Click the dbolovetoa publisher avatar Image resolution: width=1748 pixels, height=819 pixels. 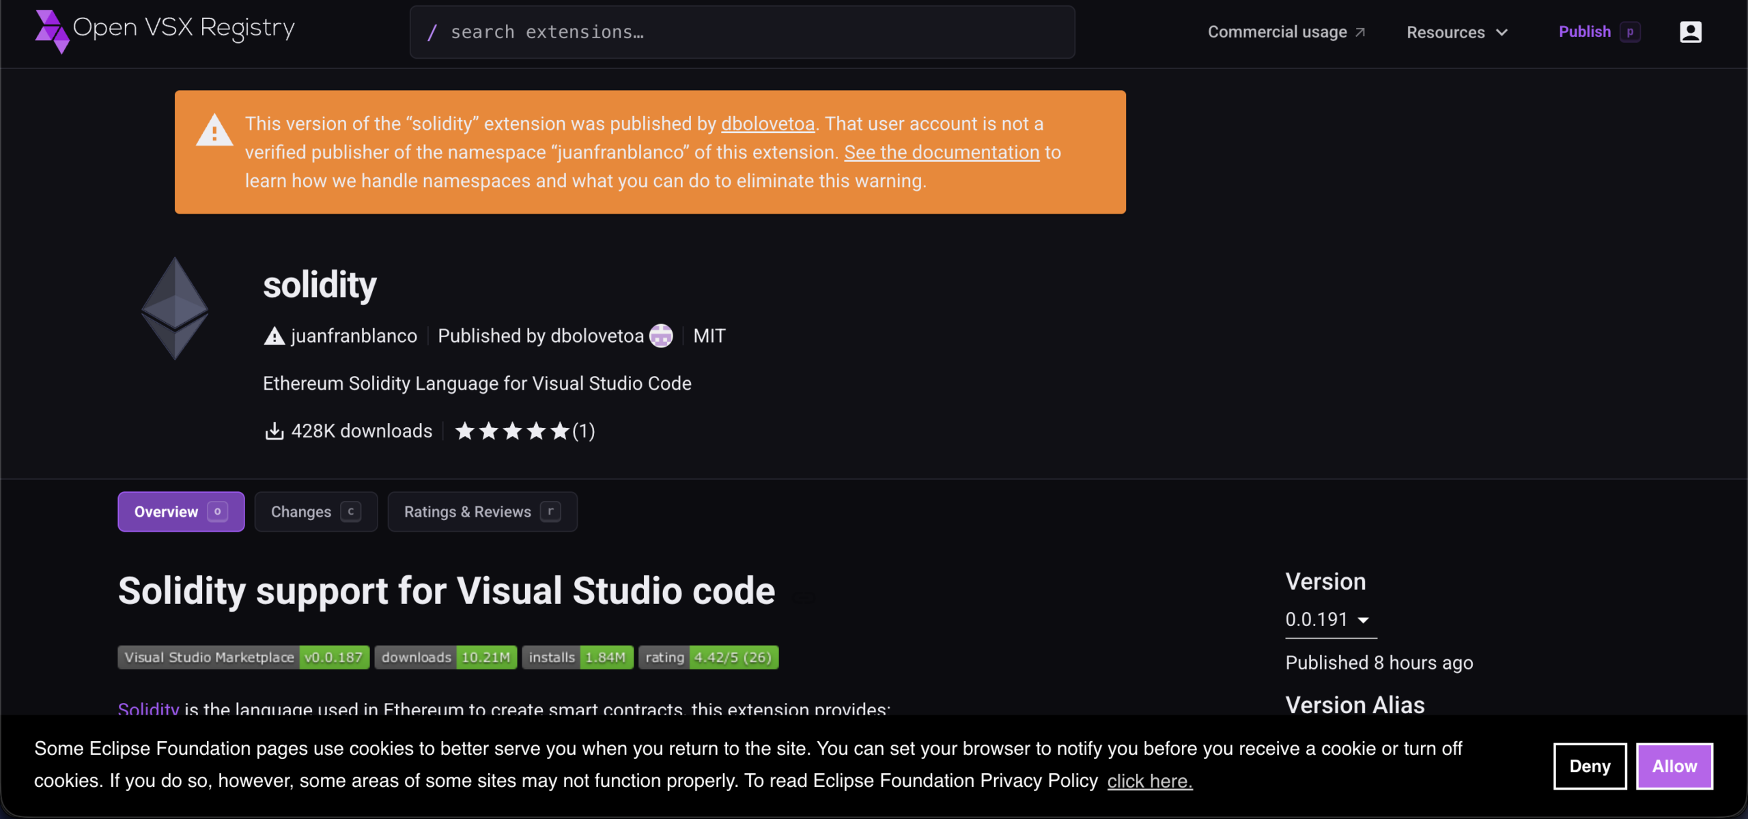click(660, 335)
